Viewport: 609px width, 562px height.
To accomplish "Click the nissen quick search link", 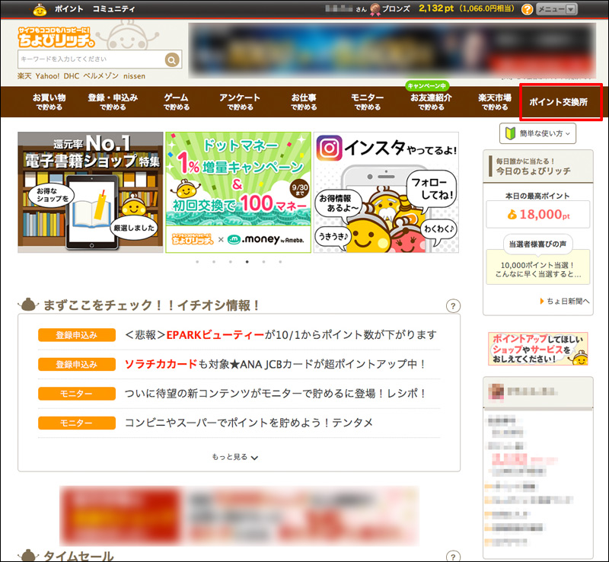I will coord(135,76).
